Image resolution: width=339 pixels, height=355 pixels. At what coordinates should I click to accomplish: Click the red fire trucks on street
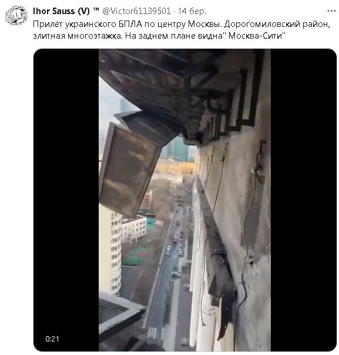[176, 235]
